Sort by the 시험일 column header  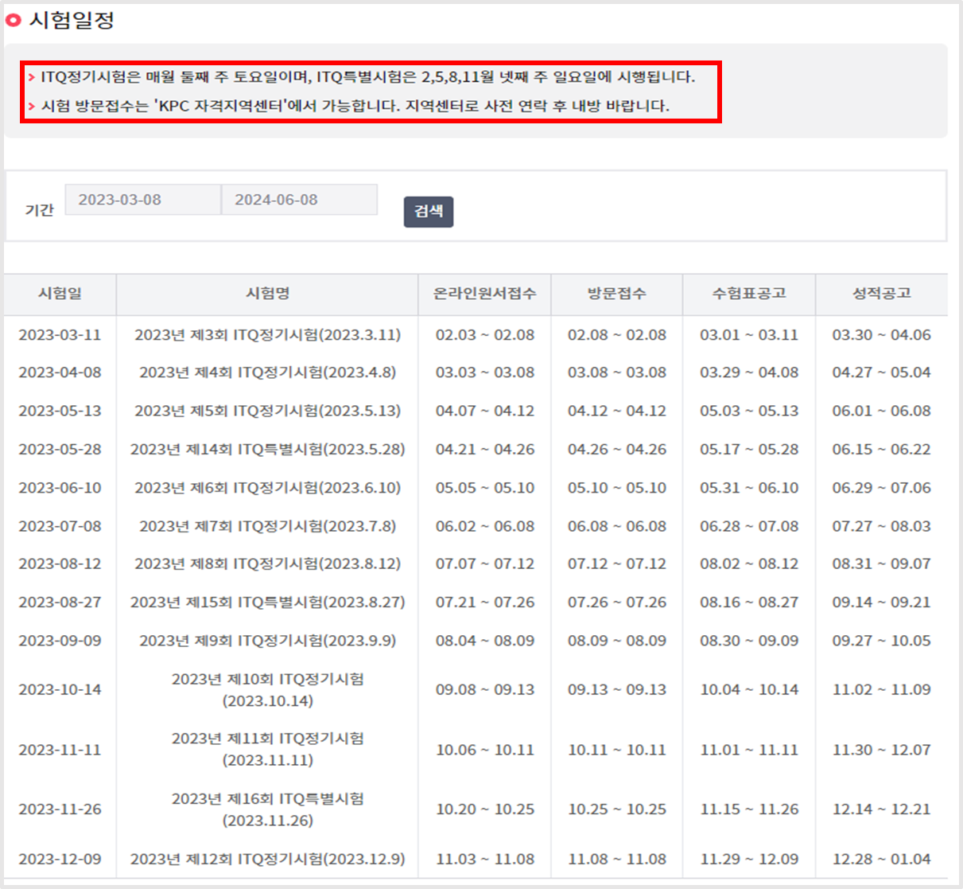click(x=59, y=294)
